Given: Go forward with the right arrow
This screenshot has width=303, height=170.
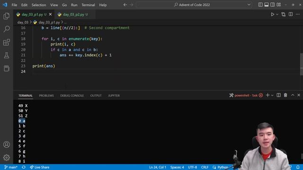Looking at the screenshot, I should pos(132,5).
